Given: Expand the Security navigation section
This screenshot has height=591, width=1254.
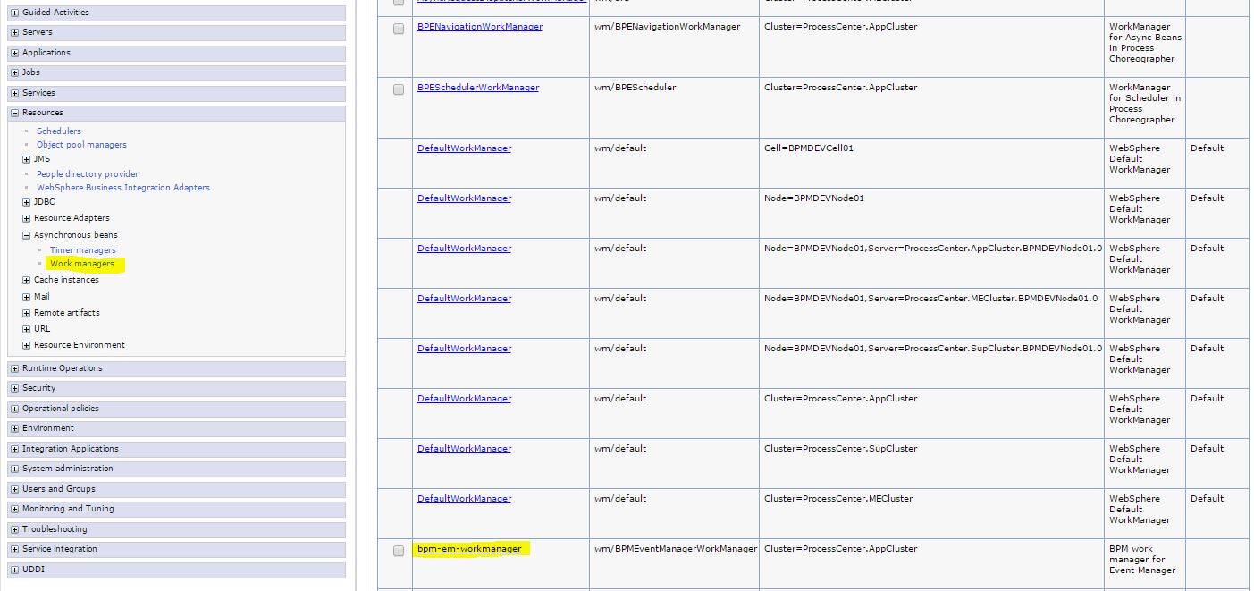Looking at the screenshot, I should 14,388.
